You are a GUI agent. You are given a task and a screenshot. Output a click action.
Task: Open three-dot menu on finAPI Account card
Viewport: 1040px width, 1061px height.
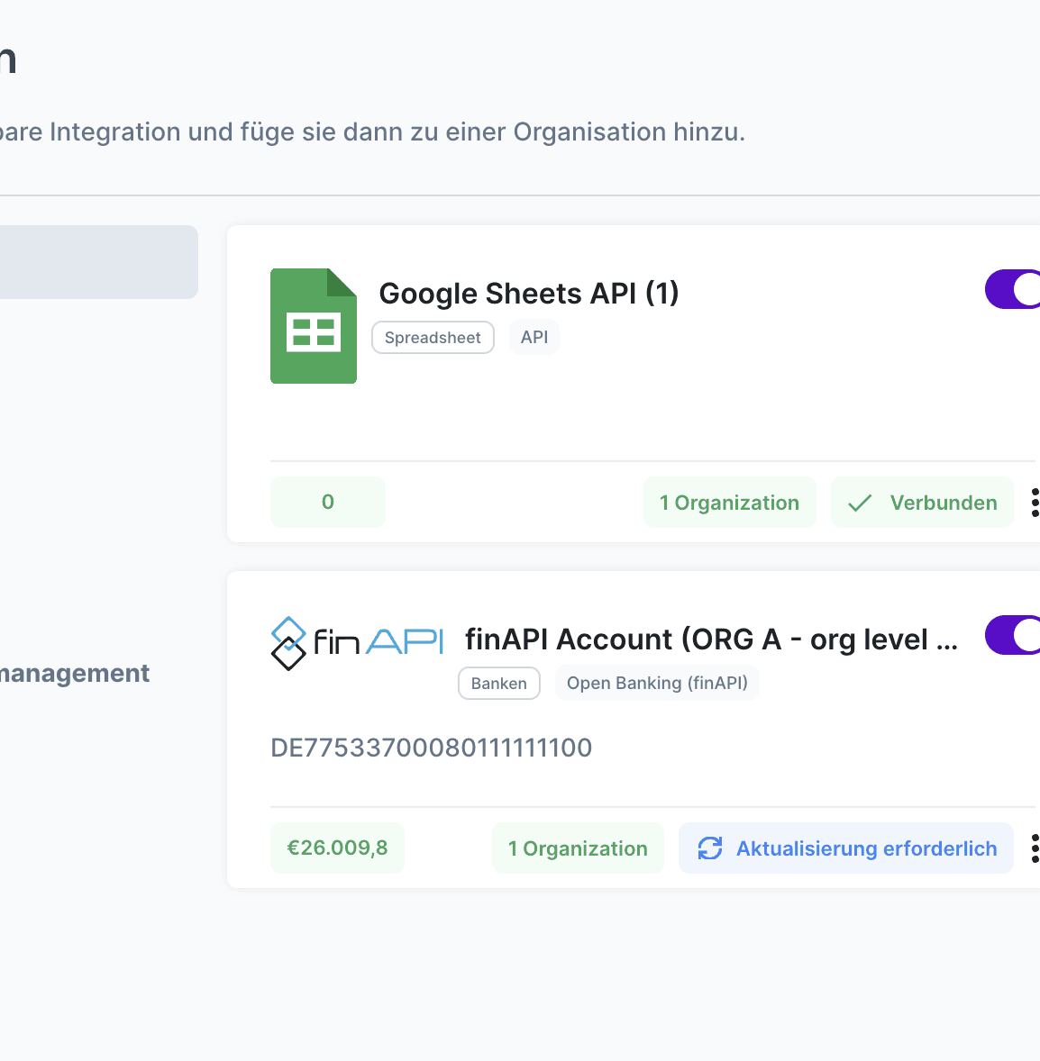coord(1035,848)
